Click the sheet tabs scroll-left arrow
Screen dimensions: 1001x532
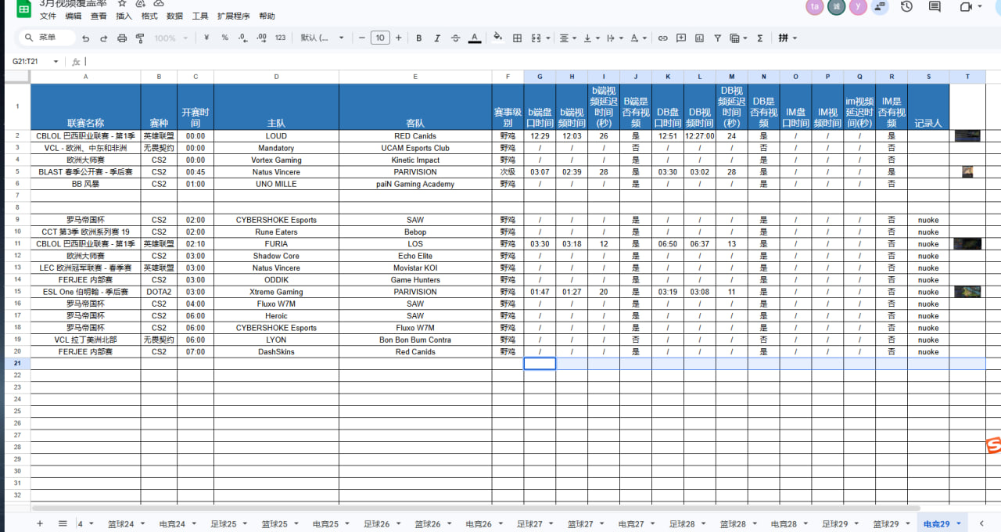[x=981, y=523]
